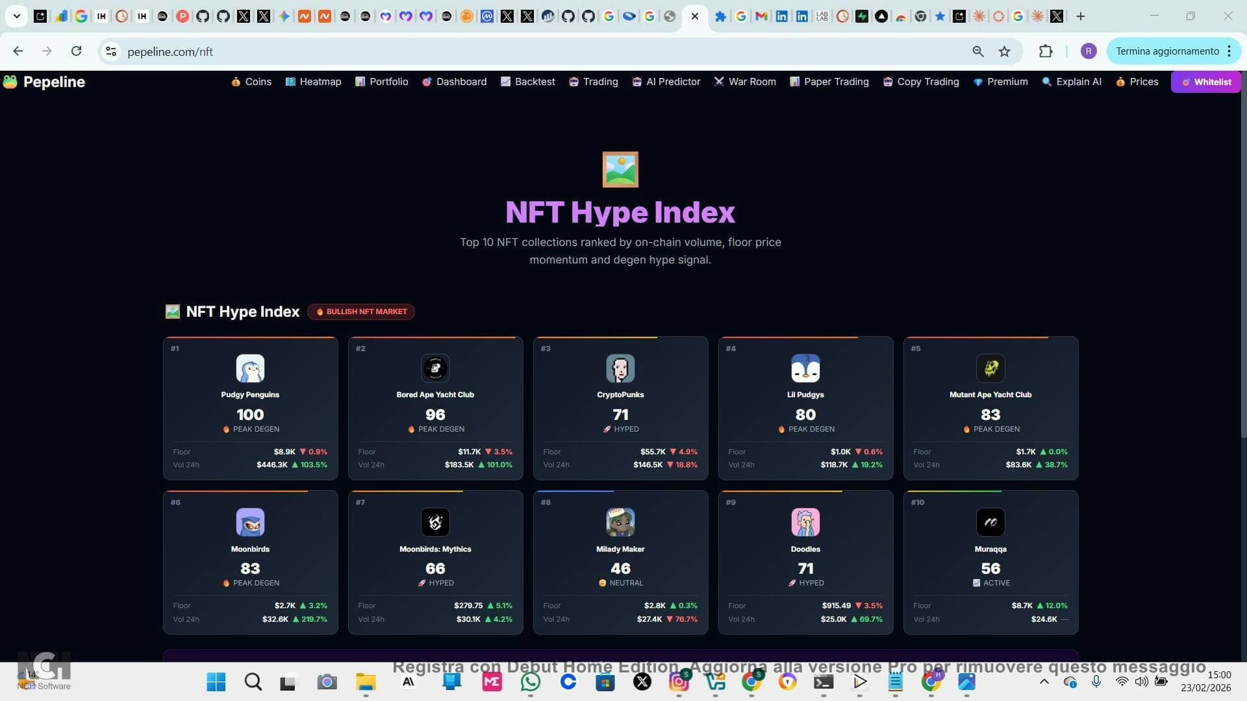
Task: Select War Room in the navigation
Action: tap(745, 82)
